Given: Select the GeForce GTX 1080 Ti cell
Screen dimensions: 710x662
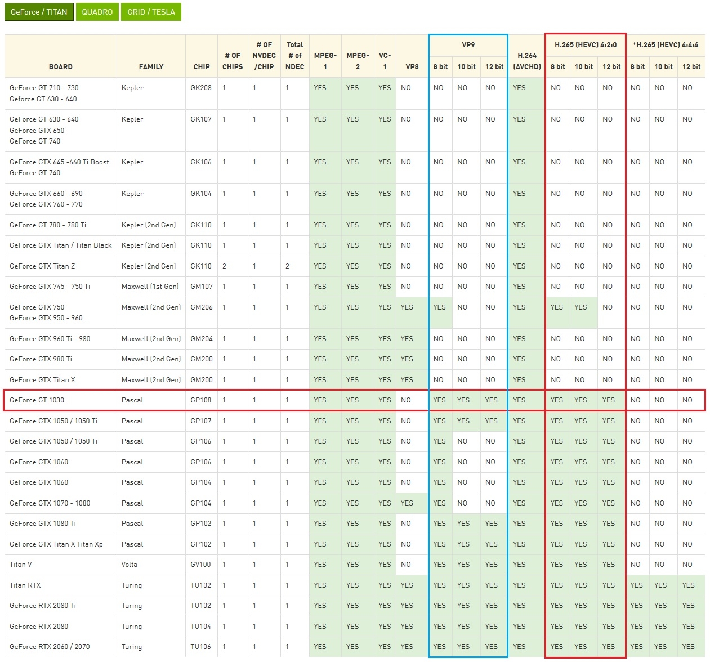Looking at the screenshot, I should click(x=61, y=524).
